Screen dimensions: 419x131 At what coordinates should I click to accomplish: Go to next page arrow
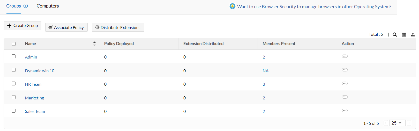coord(409,123)
